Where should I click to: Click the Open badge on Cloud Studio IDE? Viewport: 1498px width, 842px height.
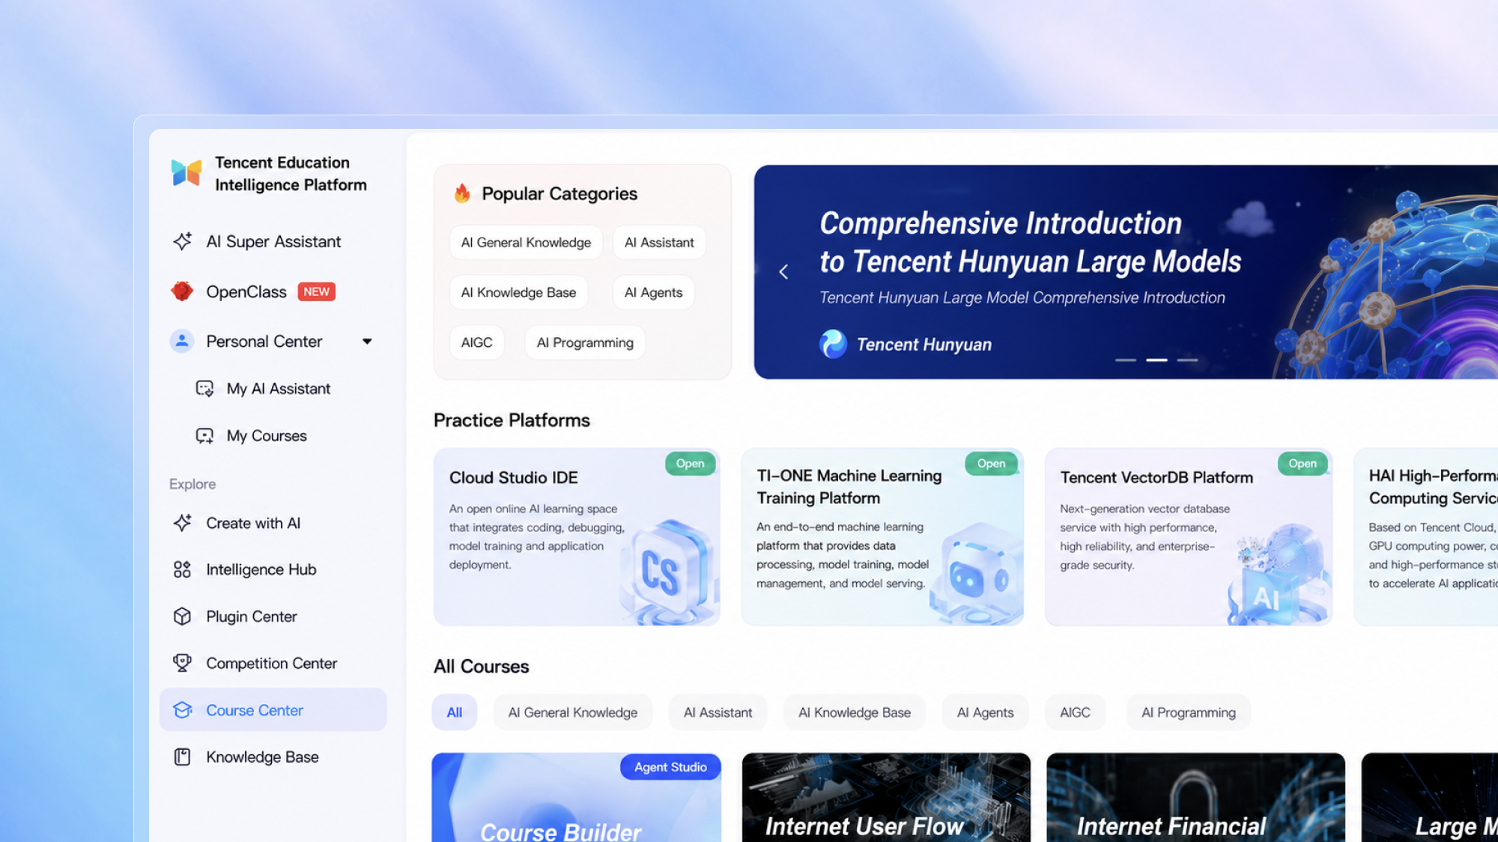tap(690, 464)
